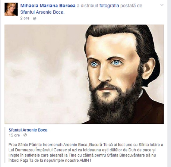This screenshot has height=167, width=171.
Task: Visit Mihaela Mariana Borcea's profile via name link
Action: [48, 6]
